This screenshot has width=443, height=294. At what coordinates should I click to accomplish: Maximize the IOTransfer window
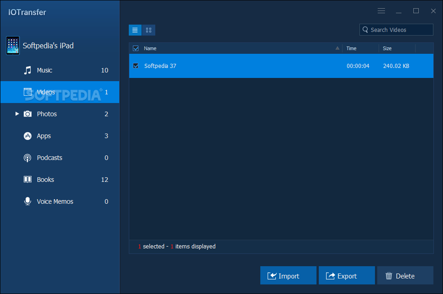[416, 10]
